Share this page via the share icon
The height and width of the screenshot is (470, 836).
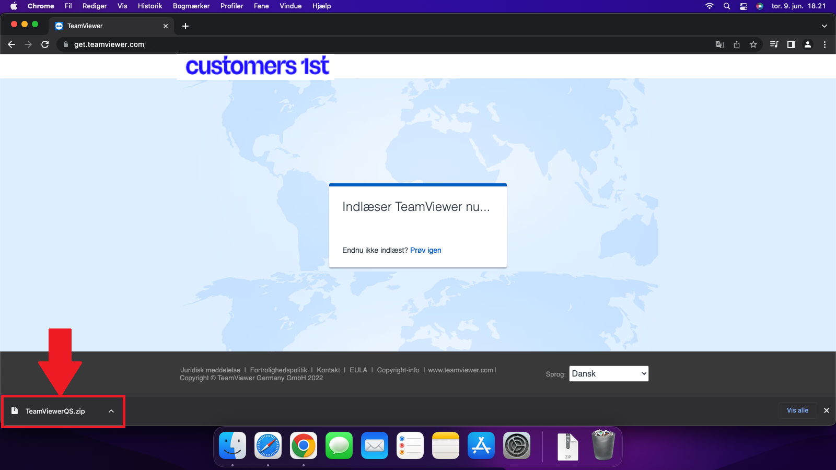coord(737,44)
